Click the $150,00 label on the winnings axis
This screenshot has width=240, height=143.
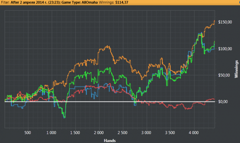tap(225, 22)
